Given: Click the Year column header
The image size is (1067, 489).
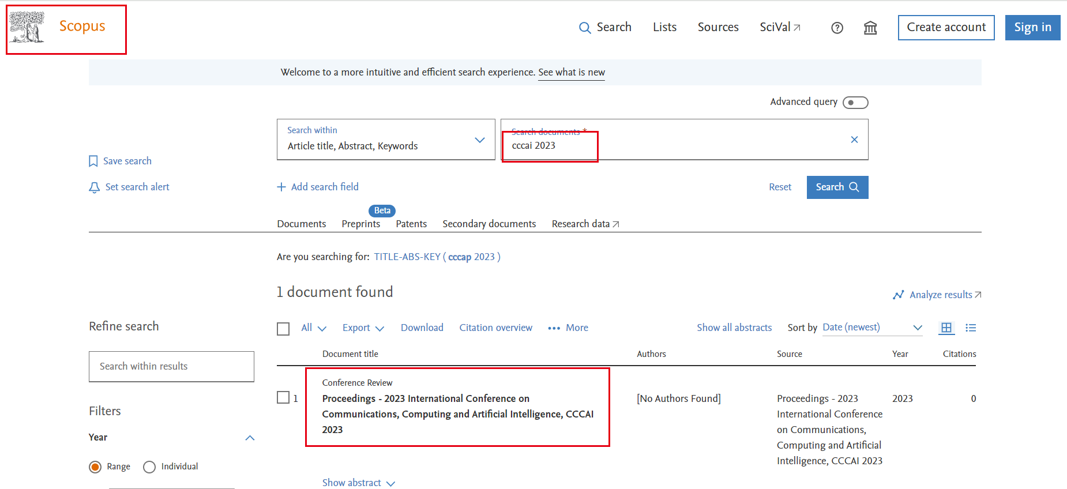Looking at the screenshot, I should (900, 354).
